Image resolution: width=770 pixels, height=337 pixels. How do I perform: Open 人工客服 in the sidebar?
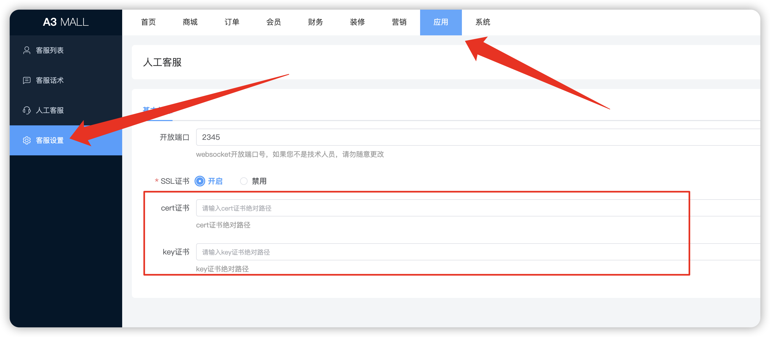[x=66, y=110]
